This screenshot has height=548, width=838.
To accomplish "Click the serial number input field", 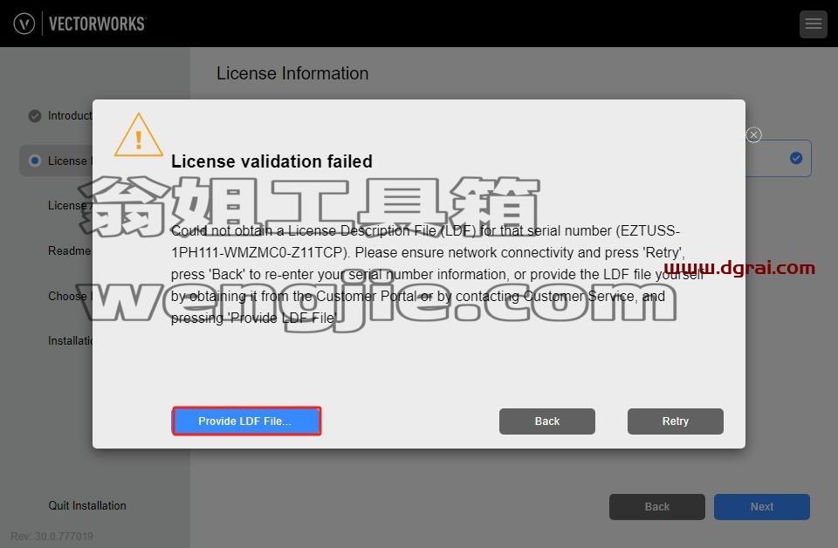I will click(778, 158).
